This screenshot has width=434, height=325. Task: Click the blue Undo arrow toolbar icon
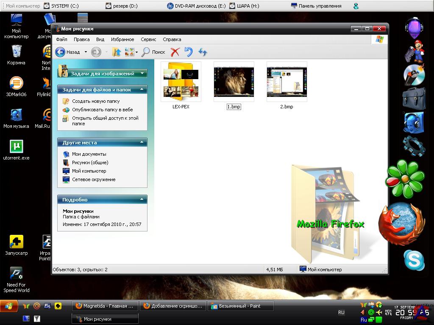[189, 52]
